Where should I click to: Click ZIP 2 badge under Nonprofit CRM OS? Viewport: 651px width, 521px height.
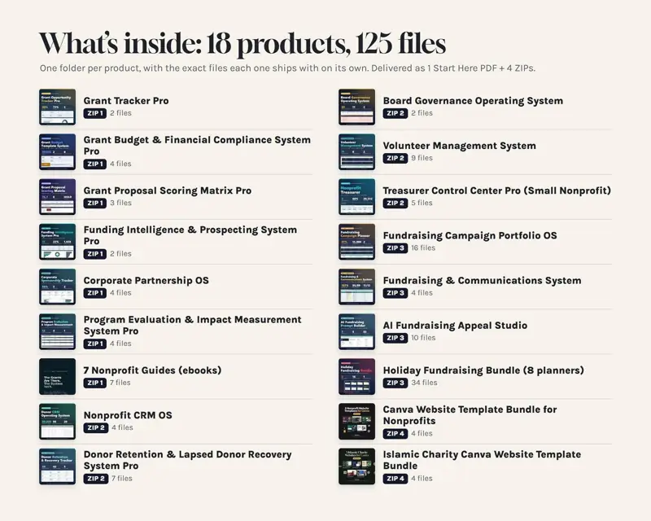95,427
